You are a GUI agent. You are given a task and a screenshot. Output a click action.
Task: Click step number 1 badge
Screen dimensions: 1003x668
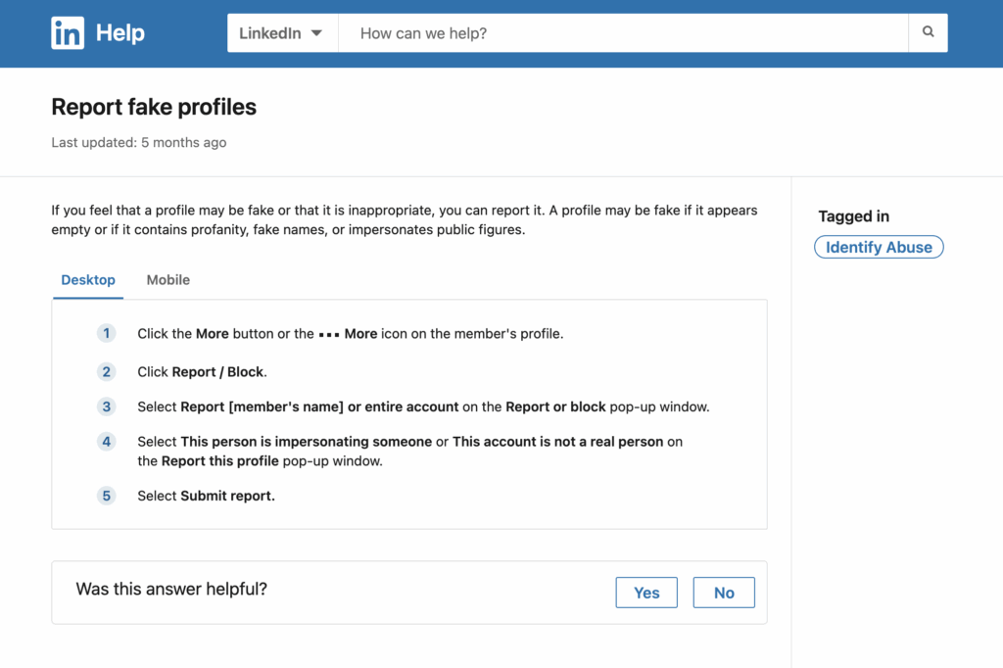coord(106,333)
